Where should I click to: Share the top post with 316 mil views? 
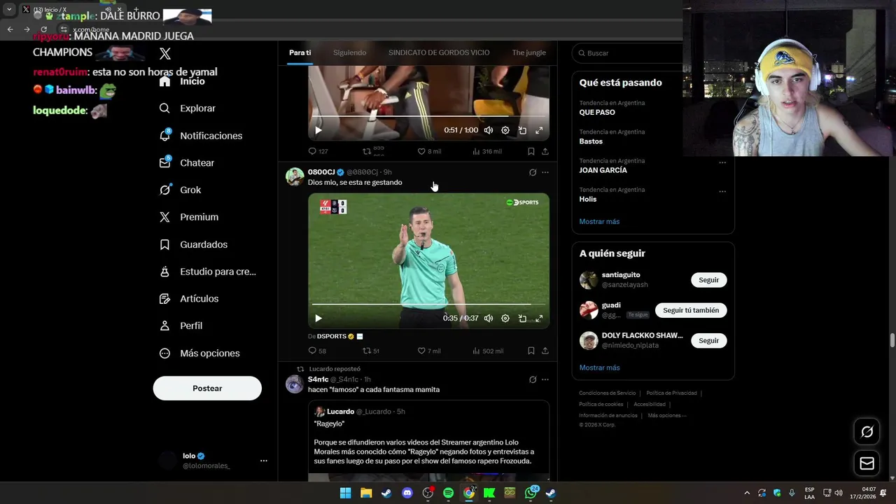coord(545,151)
